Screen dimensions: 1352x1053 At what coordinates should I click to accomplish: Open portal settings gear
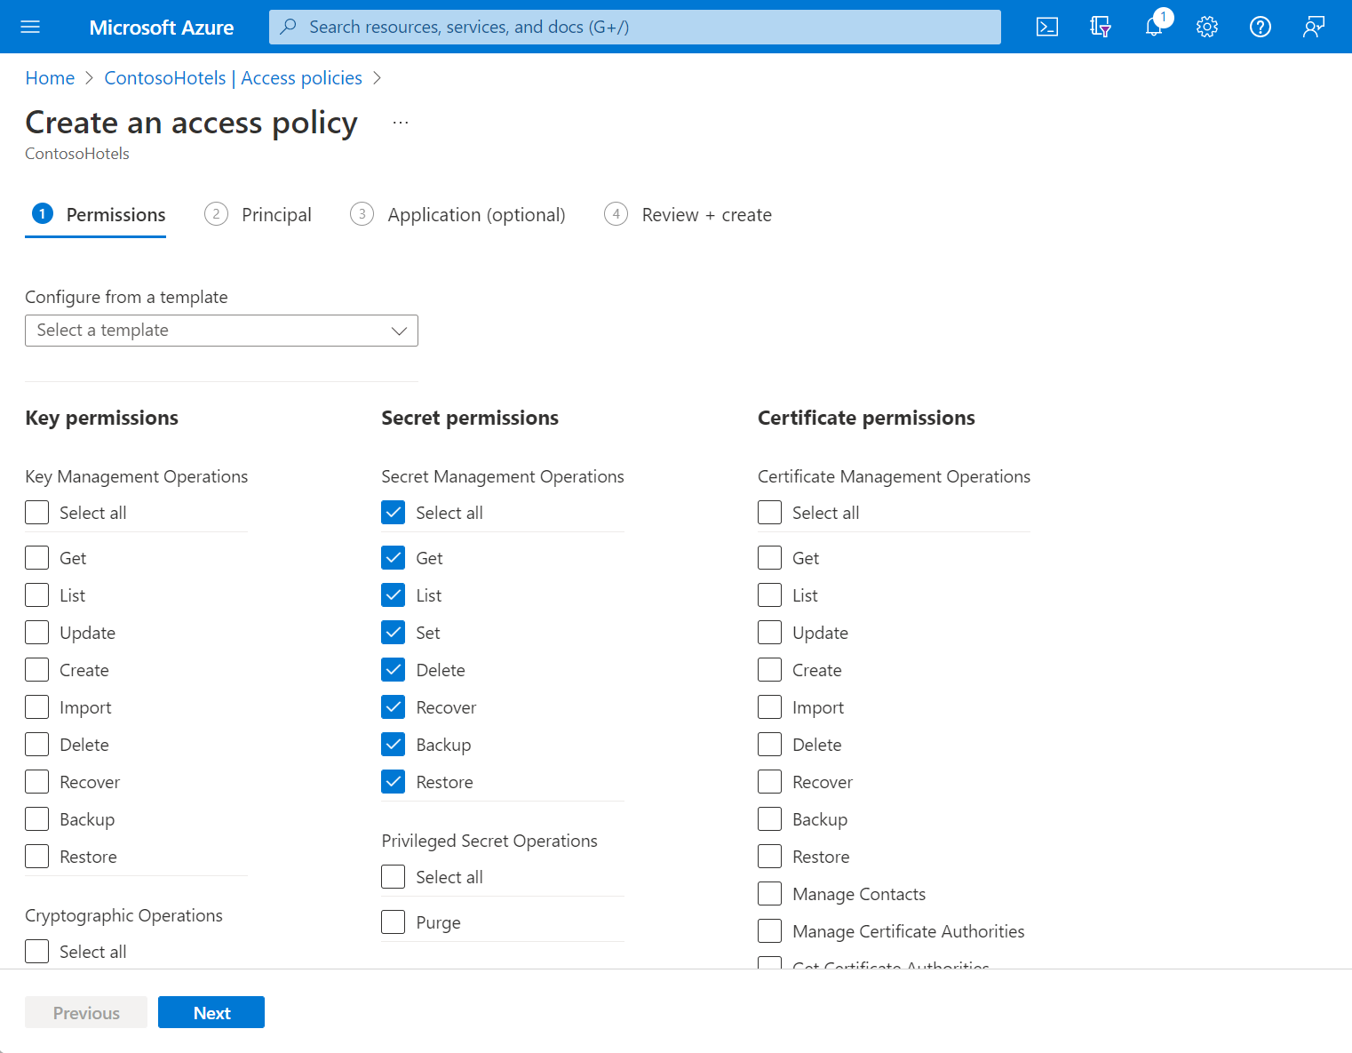(1206, 27)
